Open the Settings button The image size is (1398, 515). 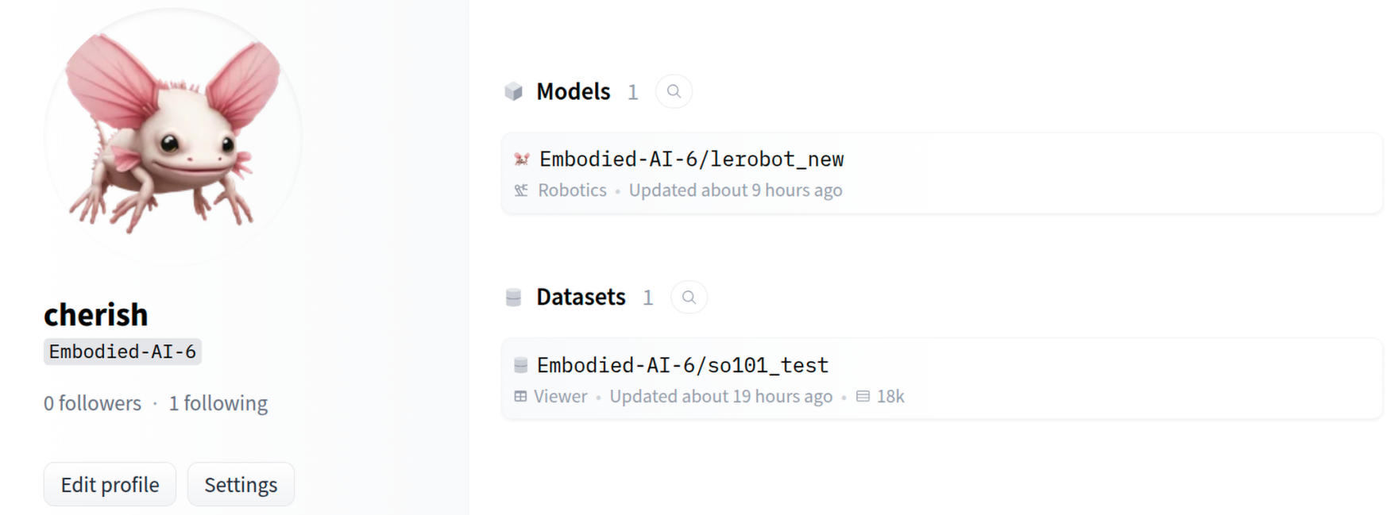pyautogui.click(x=241, y=484)
